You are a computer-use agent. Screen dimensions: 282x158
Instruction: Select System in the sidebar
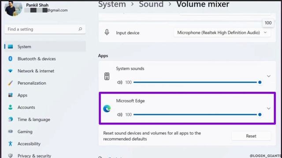click(x=45, y=47)
